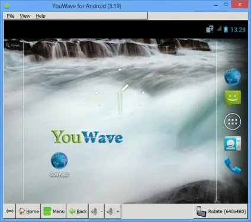The height and width of the screenshot is (222, 251).
Task: Launch the Браузер shortcut on home screen
Action: (59, 164)
